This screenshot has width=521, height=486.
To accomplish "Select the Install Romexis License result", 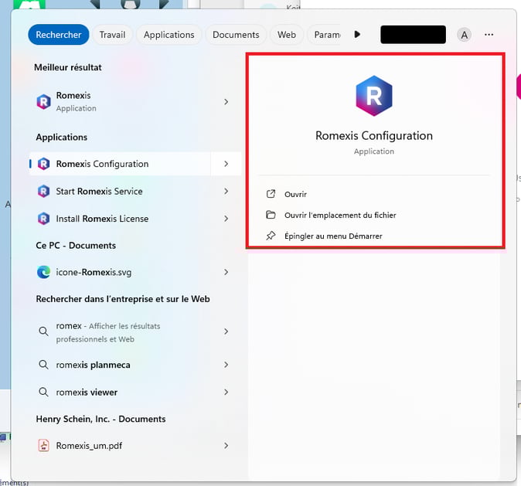I will click(x=135, y=219).
